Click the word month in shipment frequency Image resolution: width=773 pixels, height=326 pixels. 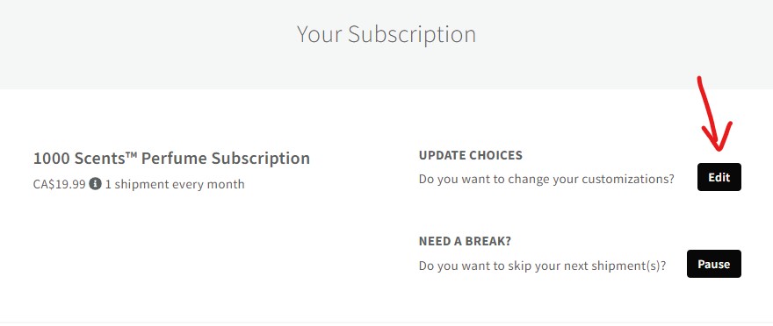point(228,184)
